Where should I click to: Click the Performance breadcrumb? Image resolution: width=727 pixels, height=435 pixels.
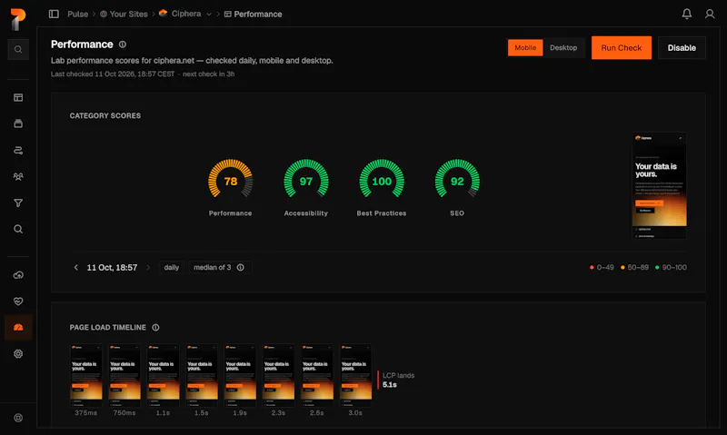click(254, 14)
